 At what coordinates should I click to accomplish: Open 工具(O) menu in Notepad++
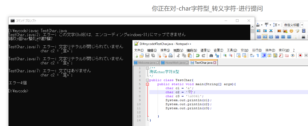click(x=232, y=50)
